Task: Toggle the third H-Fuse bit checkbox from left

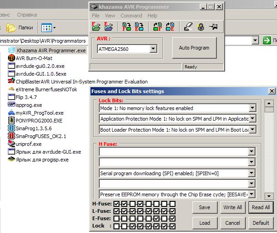Action: tap(132, 204)
